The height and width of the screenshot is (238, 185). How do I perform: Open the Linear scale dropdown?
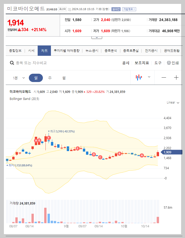173,103
